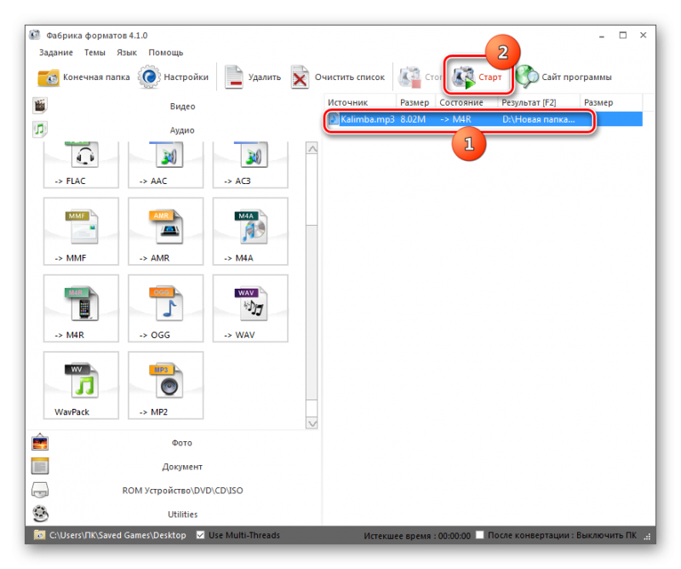Expand the Видео category section

coord(182,106)
